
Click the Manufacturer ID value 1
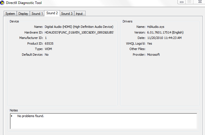click(x=46, y=38)
